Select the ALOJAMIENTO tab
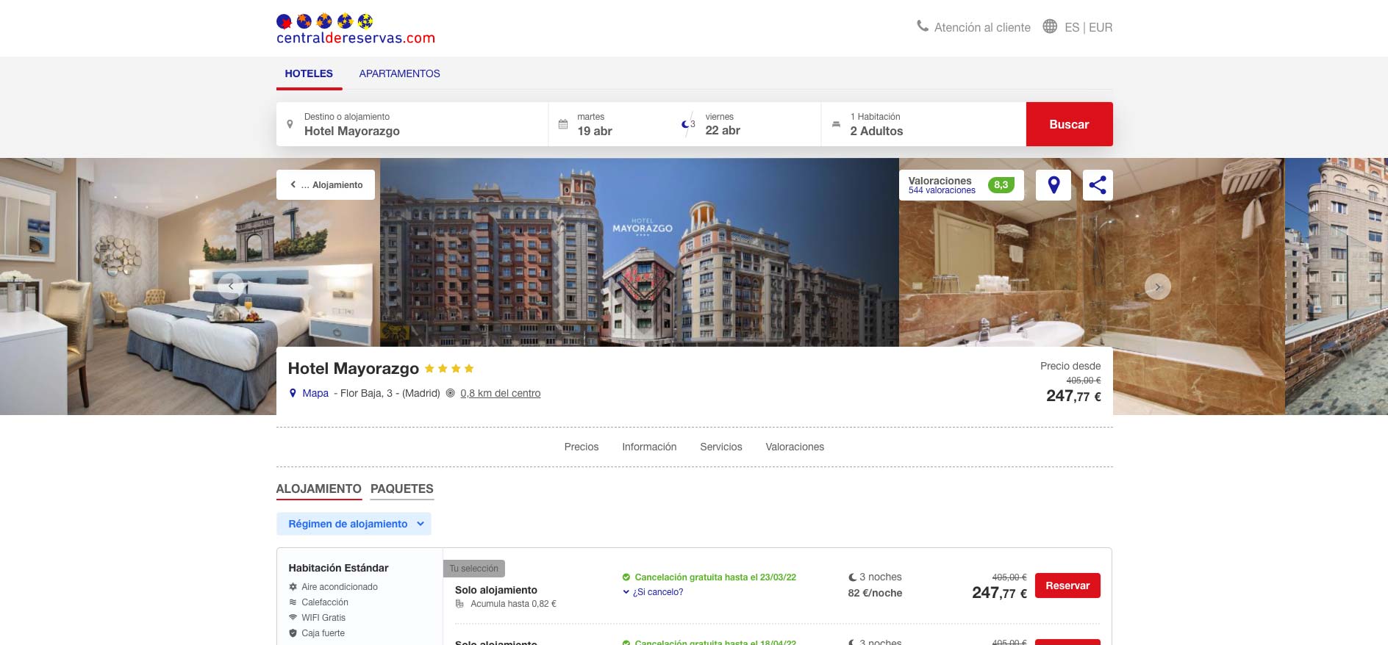 (x=318, y=489)
